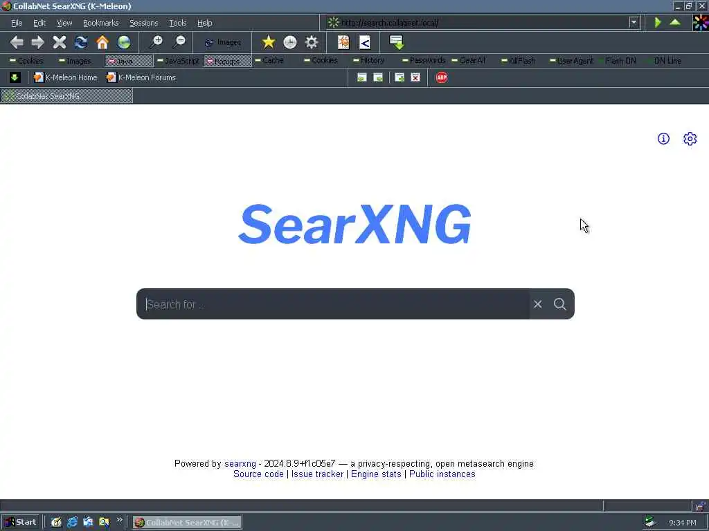Open bookmarks with the yellow star icon
The image size is (709, 531).
[268, 42]
